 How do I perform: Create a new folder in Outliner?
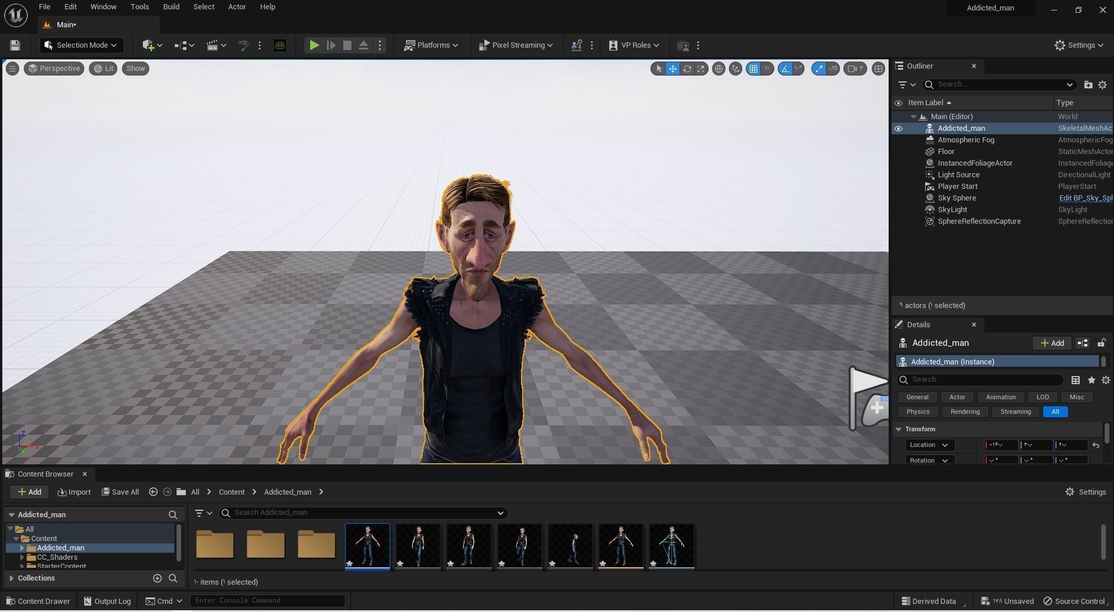point(1088,85)
